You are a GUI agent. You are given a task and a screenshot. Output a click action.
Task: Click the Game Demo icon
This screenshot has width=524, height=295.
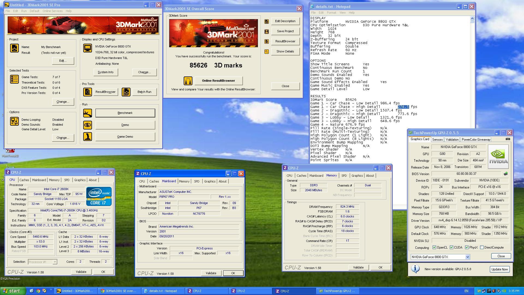coord(88,137)
